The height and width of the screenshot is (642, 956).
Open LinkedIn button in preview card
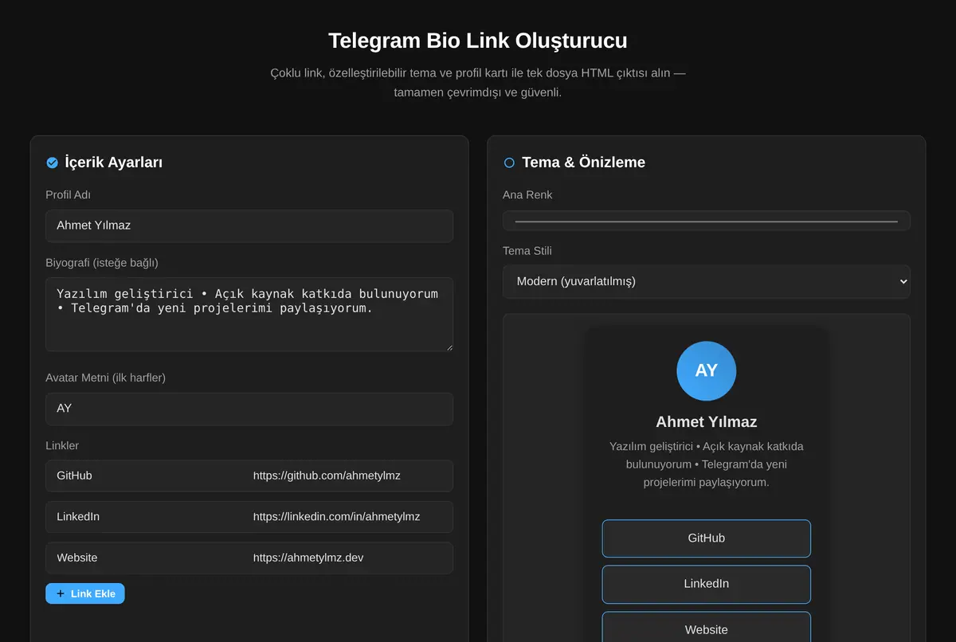[x=706, y=584]
